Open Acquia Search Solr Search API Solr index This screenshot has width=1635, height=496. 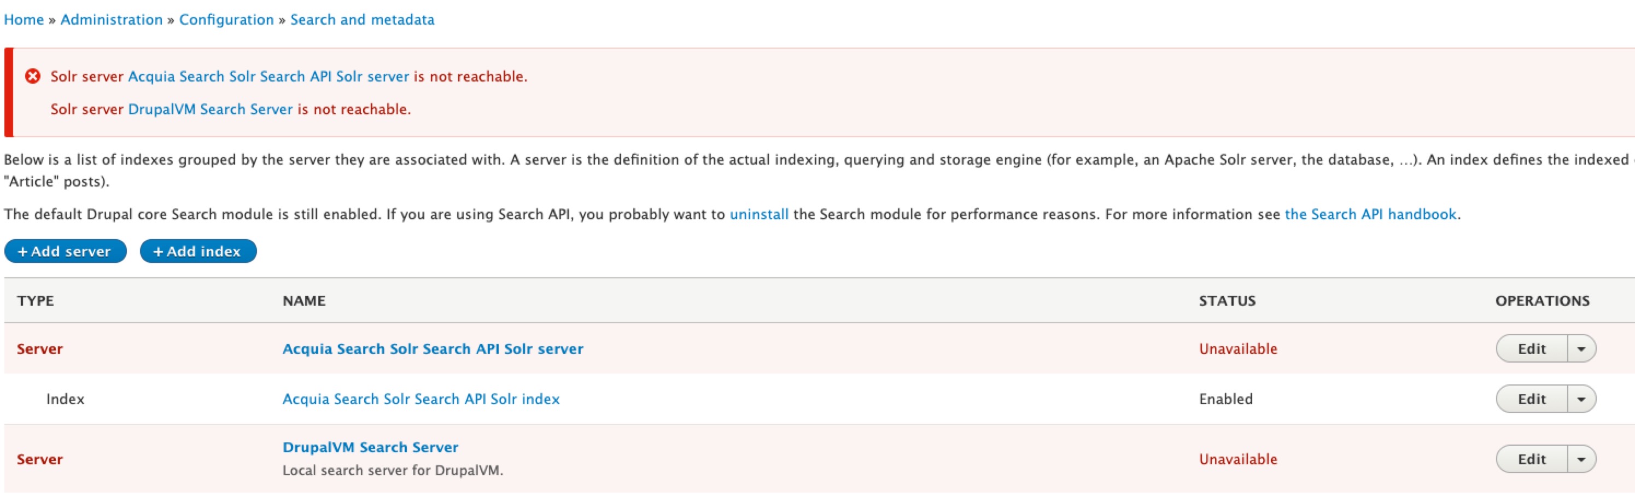(x=421, y=399)
